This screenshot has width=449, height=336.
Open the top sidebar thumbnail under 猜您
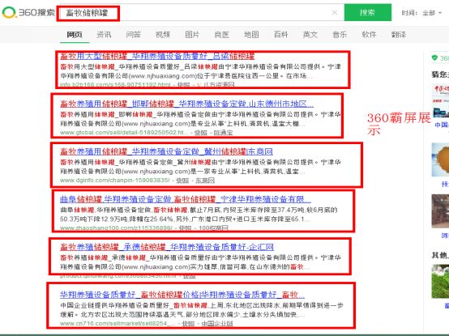440,100
